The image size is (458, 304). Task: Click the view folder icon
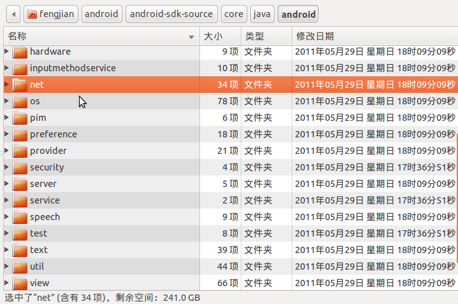click(20, 283)
